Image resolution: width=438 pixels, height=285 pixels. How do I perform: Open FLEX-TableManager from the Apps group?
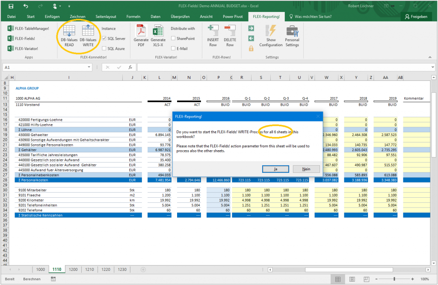(x=27, y=28)
